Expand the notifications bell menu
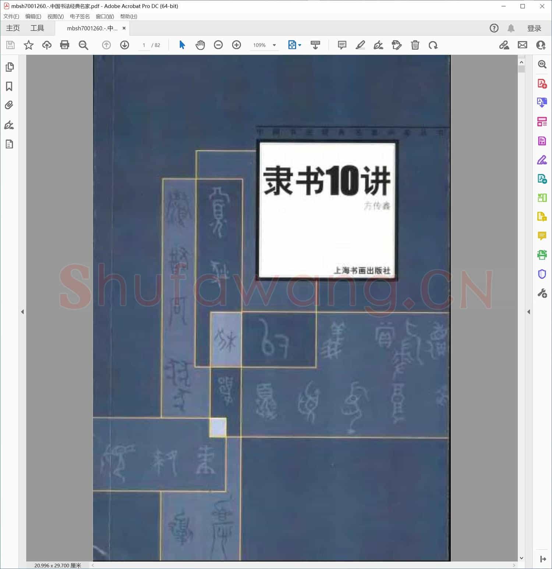Image resolution: width=552 pixels, height=569 pixels. pyautogui.click(x=511, y=28)
